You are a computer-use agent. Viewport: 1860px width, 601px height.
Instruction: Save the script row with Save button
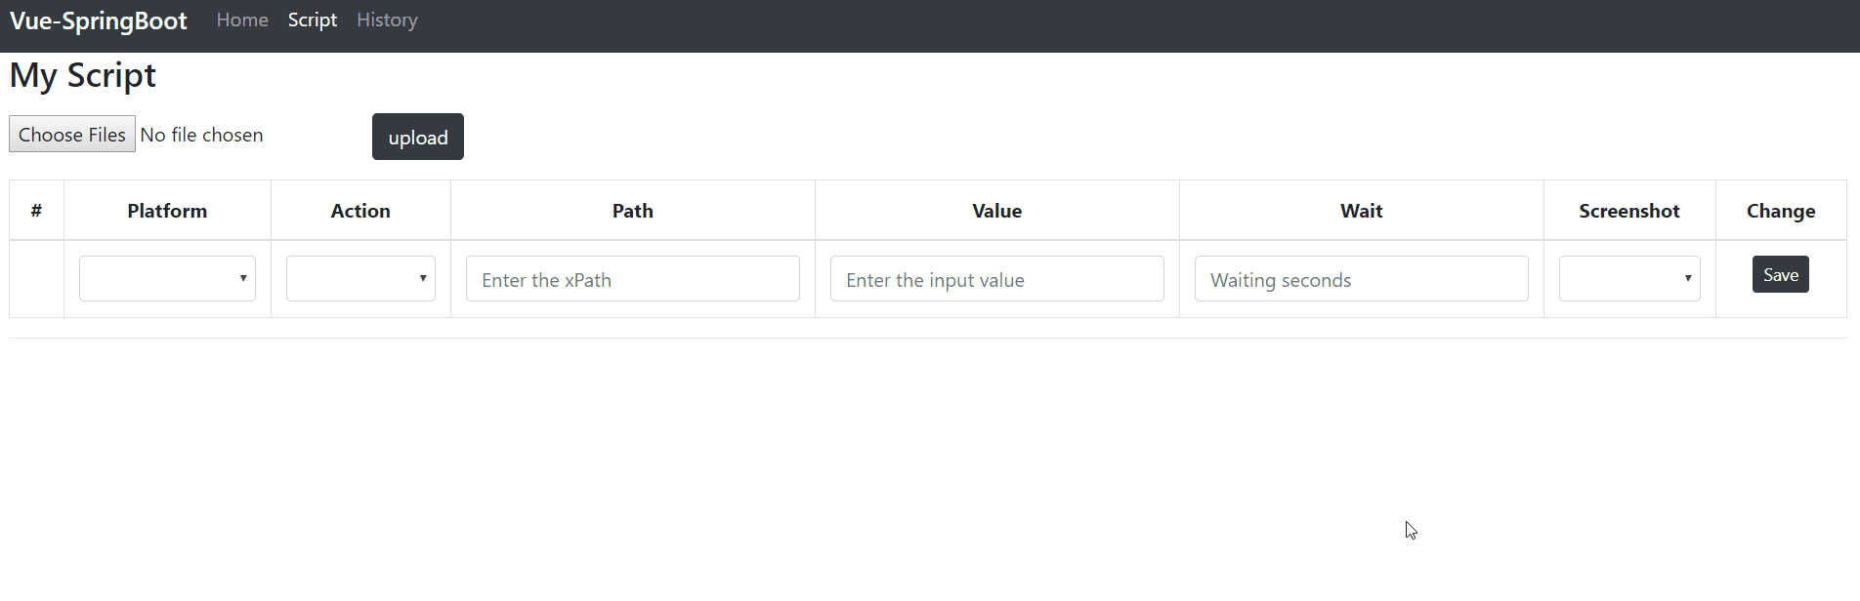1780,275
